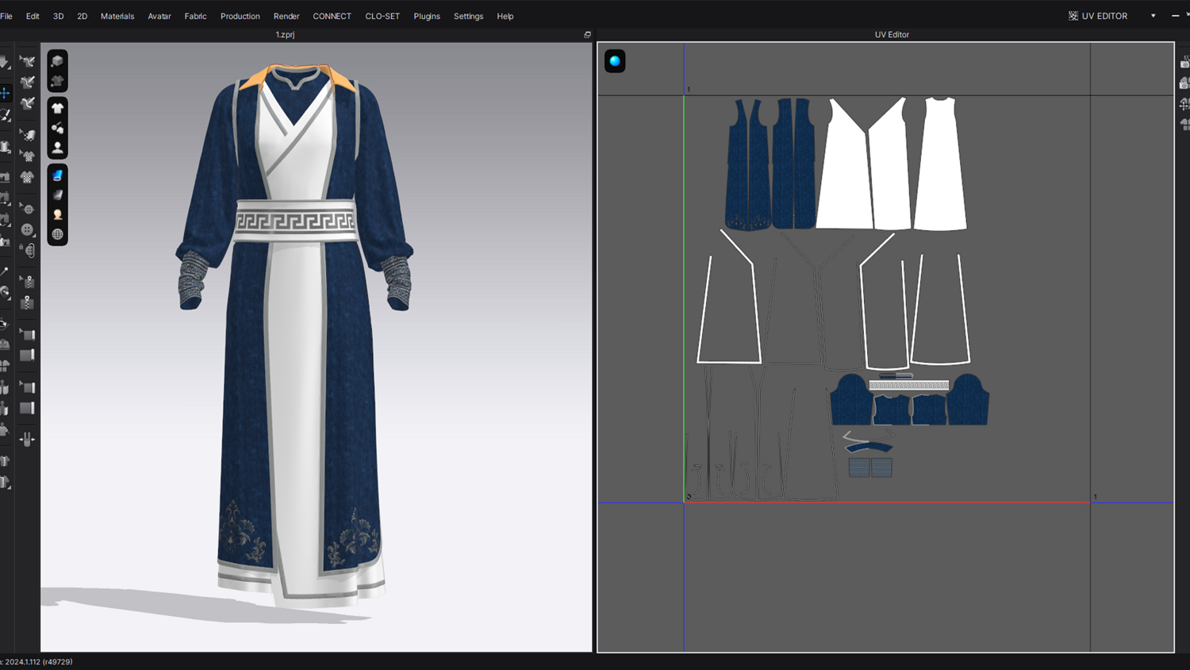Open the File menu
The width and height of the screenshot is (1190, 670).
pyautogui.click(x=6, y=16)
